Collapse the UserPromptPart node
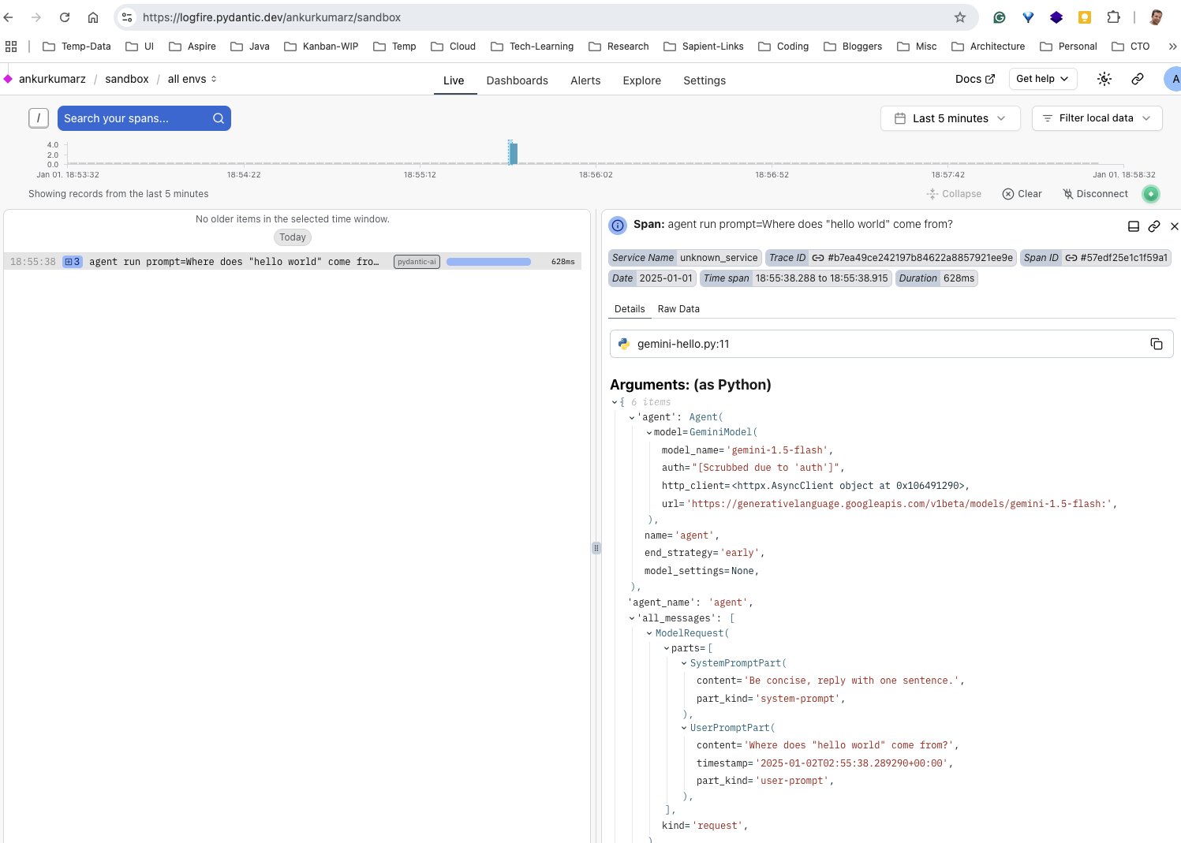This screenshot has height=843, width=1181. [684, 728]
